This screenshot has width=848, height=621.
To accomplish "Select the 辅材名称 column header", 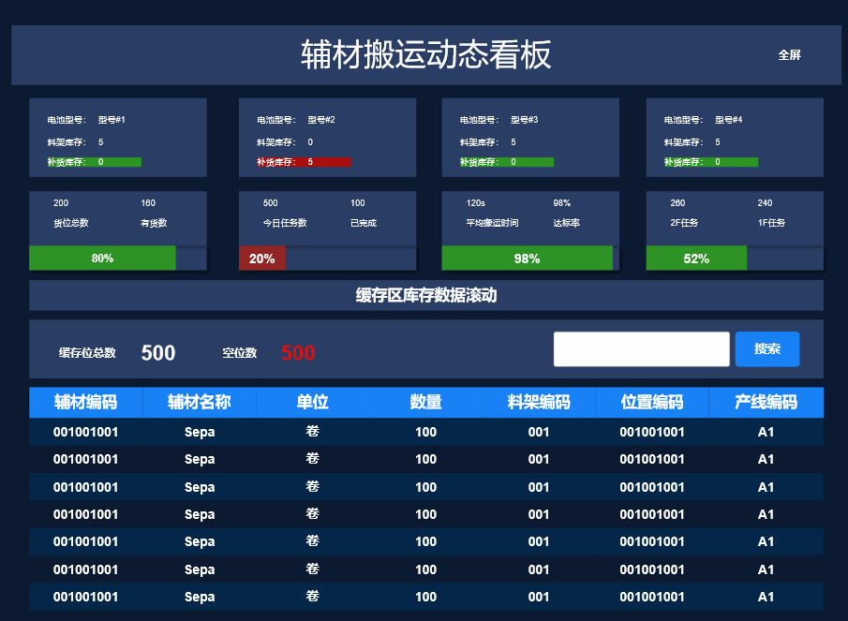I will (x=199, y=402).
